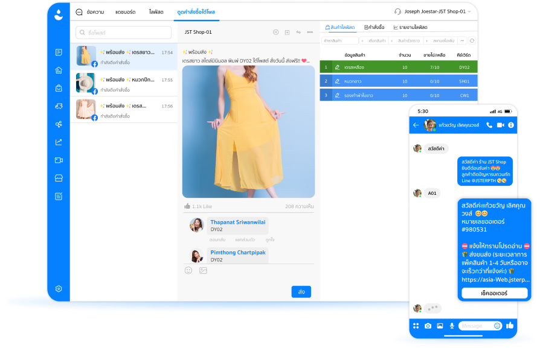The width and height of the screenshot is (540, 348).
Task: Click the water drop app logo
Action: (59, 14)
